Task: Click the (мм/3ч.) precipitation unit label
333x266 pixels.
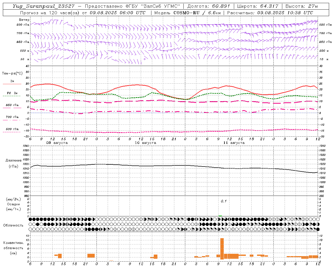Action: [14, 199]
